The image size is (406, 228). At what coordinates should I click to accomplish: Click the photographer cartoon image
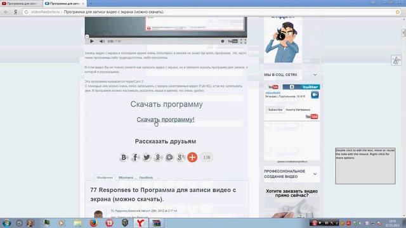point(283,41)
